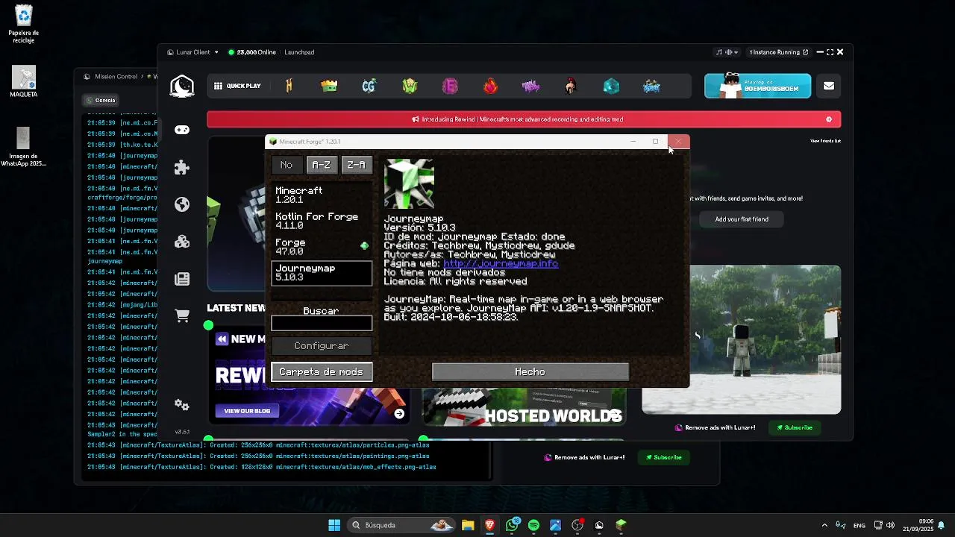The height and width of the screenshot is (537, 955).
Task: Select Journeymap 5.10.3 in mod list
Action: [322, 273]
